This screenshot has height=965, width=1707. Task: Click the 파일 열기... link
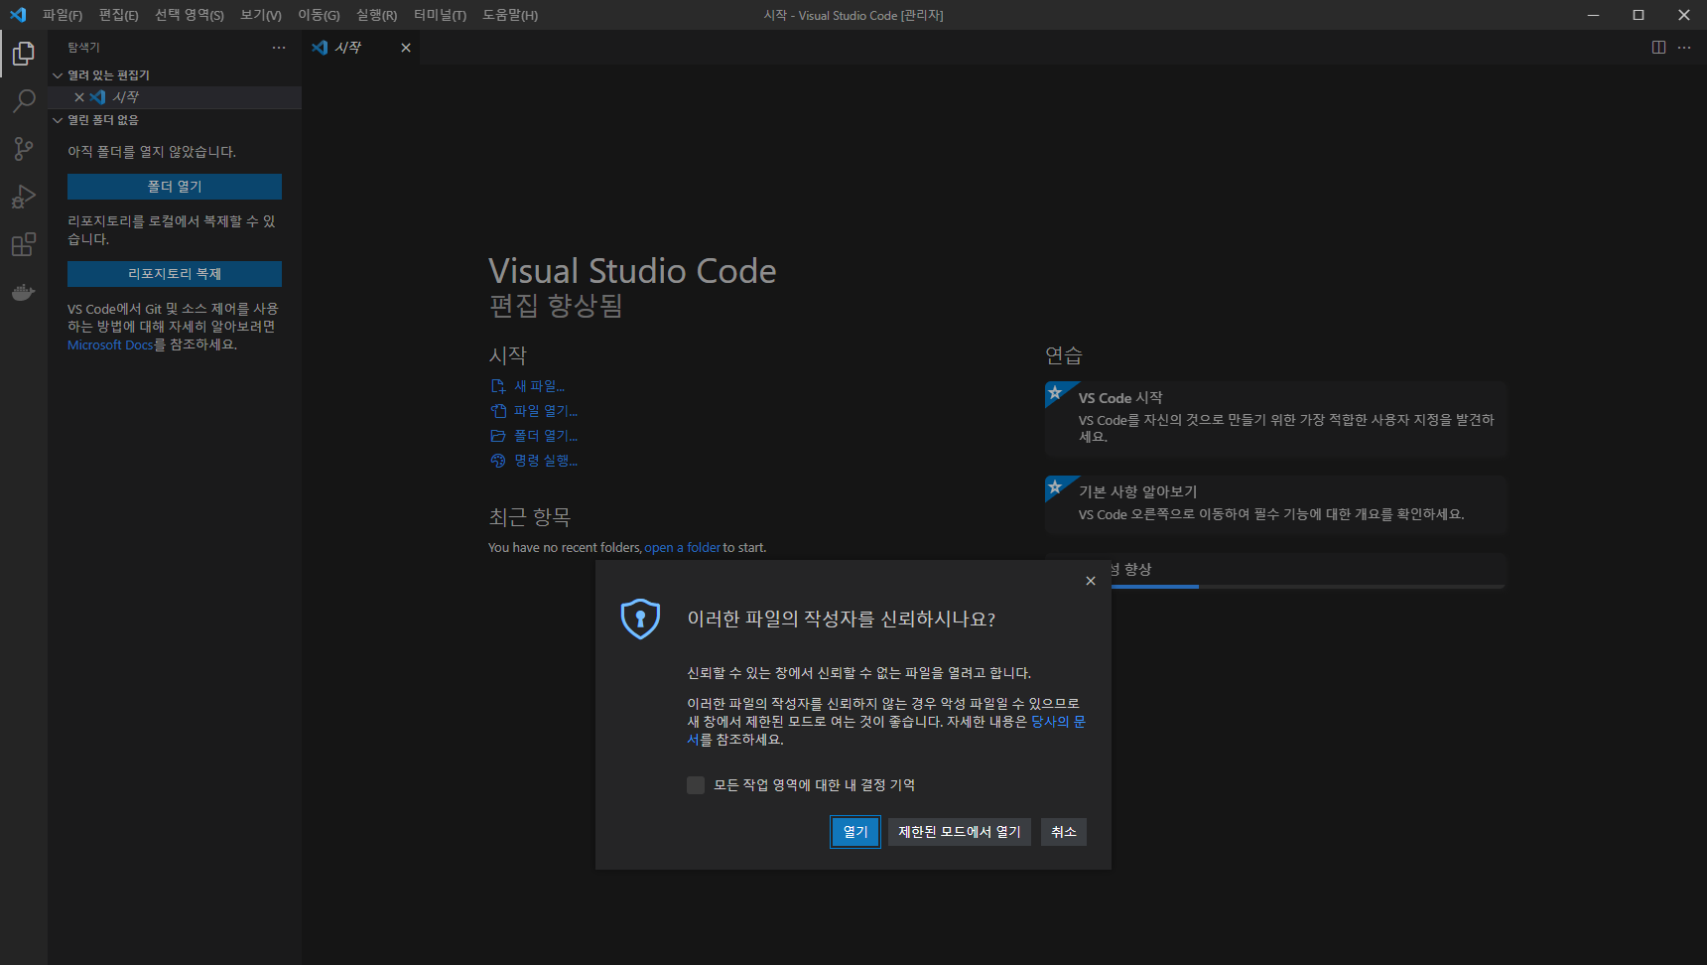(x=546, y=411)
